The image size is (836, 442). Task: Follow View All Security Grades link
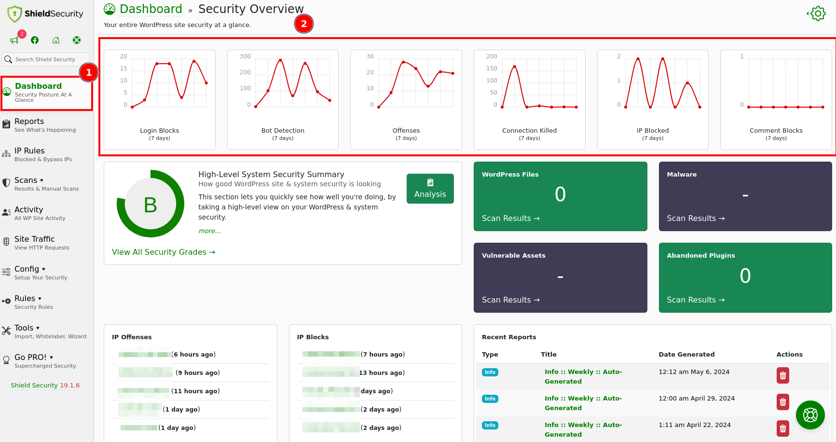(x=164, y=252)
